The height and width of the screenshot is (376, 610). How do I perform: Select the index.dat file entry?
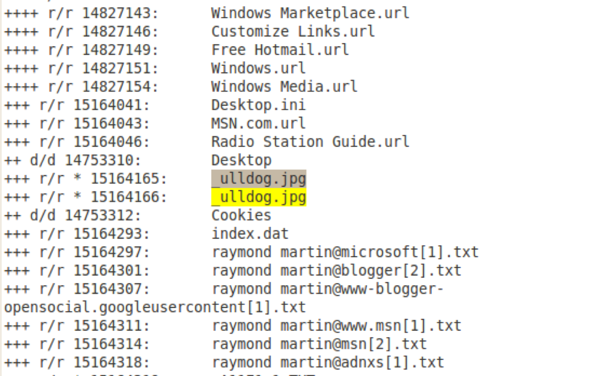[250, 234]
